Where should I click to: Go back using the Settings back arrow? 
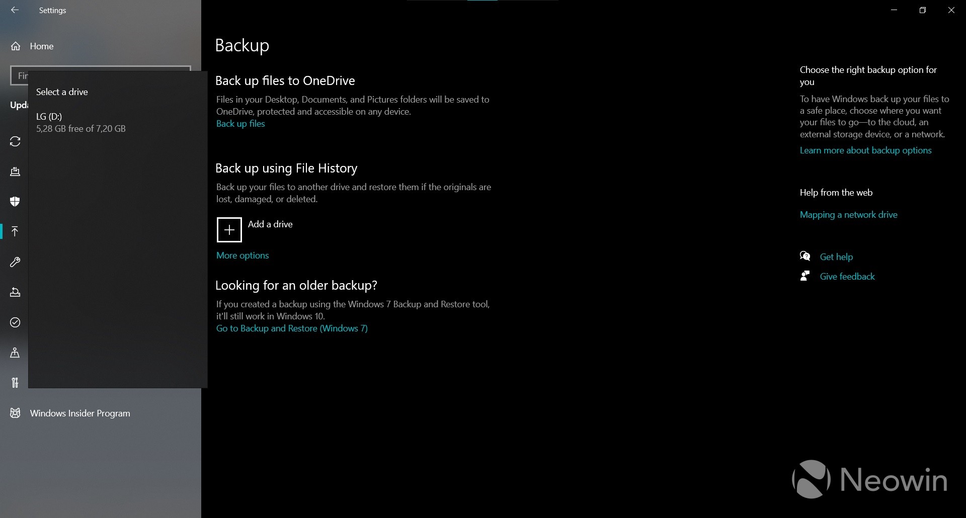pyautogui.click(x=15, y=10)
